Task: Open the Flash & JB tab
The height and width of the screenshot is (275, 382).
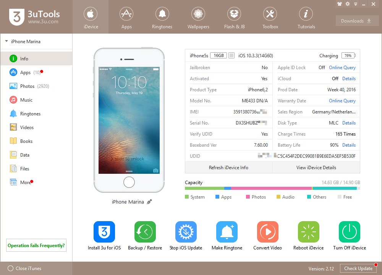Action: pos(234,17)
